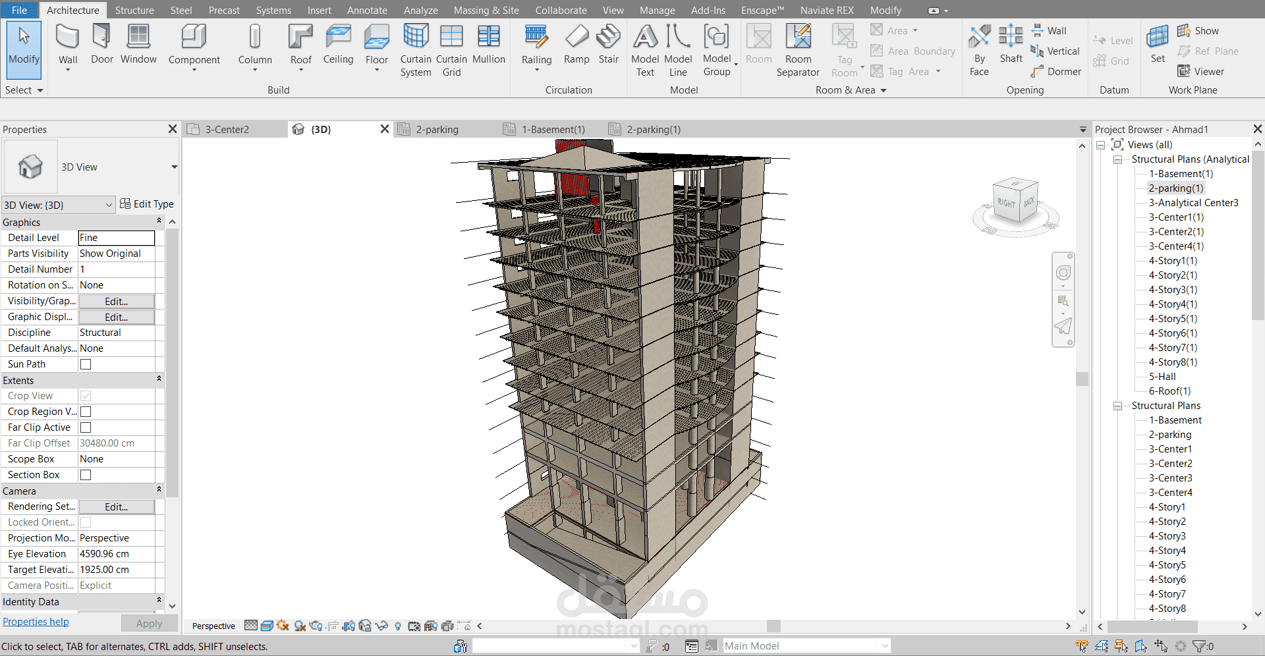Click Edit for Visibility/Graphics overrides
Image resolution: width=1265 pixels, height=656 pixels.
pyautogui.click(x=116, y=301)
